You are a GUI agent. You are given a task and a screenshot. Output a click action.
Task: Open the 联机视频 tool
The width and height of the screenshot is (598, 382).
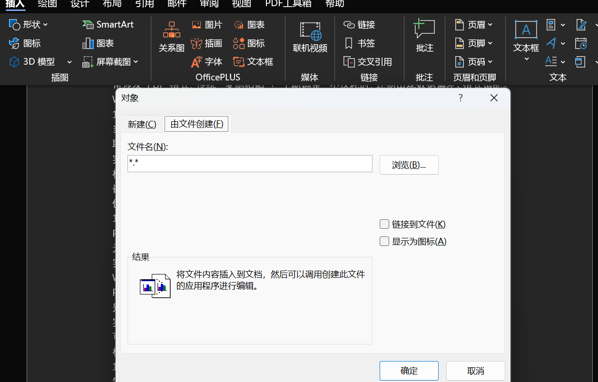[309, 37]
